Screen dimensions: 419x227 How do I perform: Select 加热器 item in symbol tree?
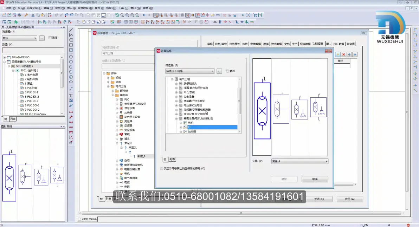pos(192,132)
